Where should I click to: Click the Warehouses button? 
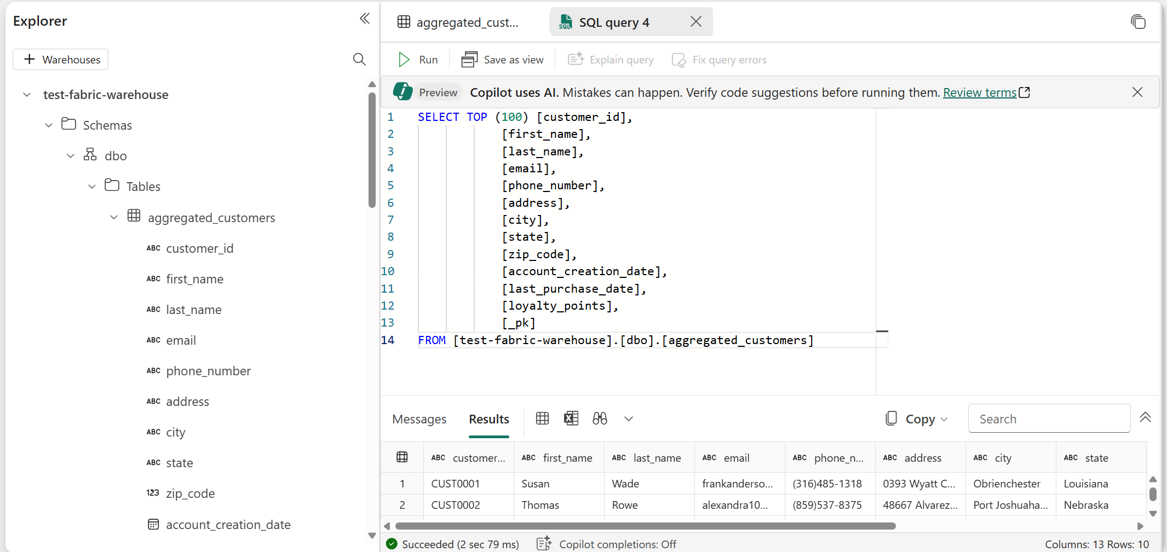[60, 59]
